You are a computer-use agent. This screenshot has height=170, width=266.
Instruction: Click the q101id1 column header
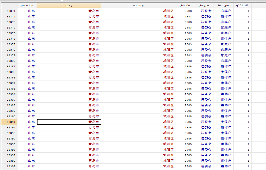(242, 6)
